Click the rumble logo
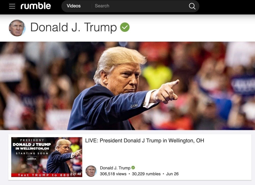The width and height of the screenshot is (255, 185). click(x=36, y=6)
